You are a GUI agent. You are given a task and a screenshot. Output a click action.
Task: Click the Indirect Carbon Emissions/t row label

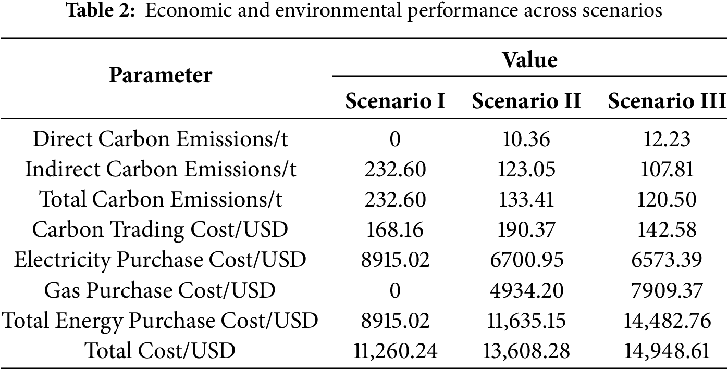pyautogui.click(x=161, y=170)
